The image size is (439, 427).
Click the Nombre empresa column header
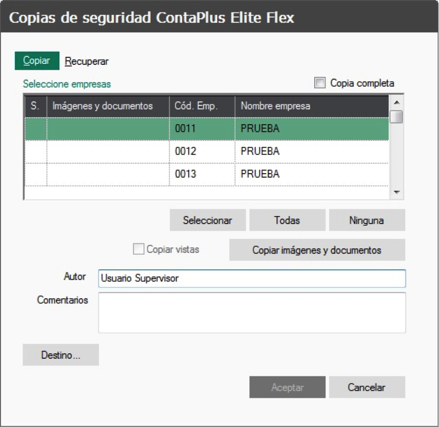click(x=312, y=106)
